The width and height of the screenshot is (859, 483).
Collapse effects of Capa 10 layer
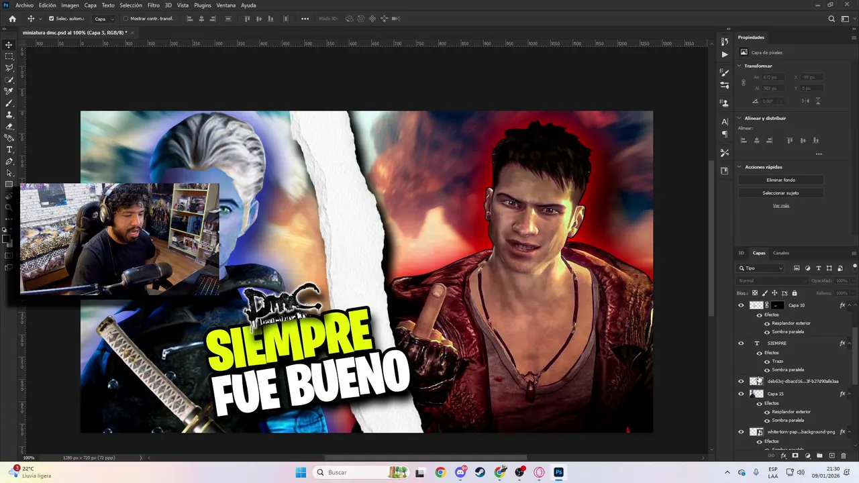(x=850, y=305)
